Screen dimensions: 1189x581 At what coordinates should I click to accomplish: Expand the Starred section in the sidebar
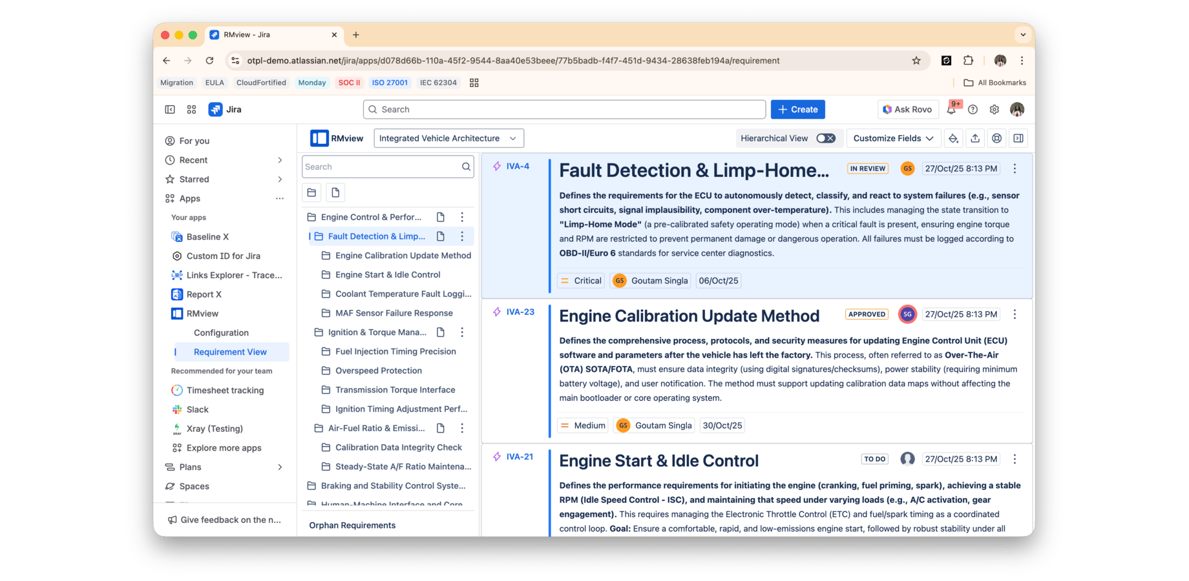tap(280, 179)
